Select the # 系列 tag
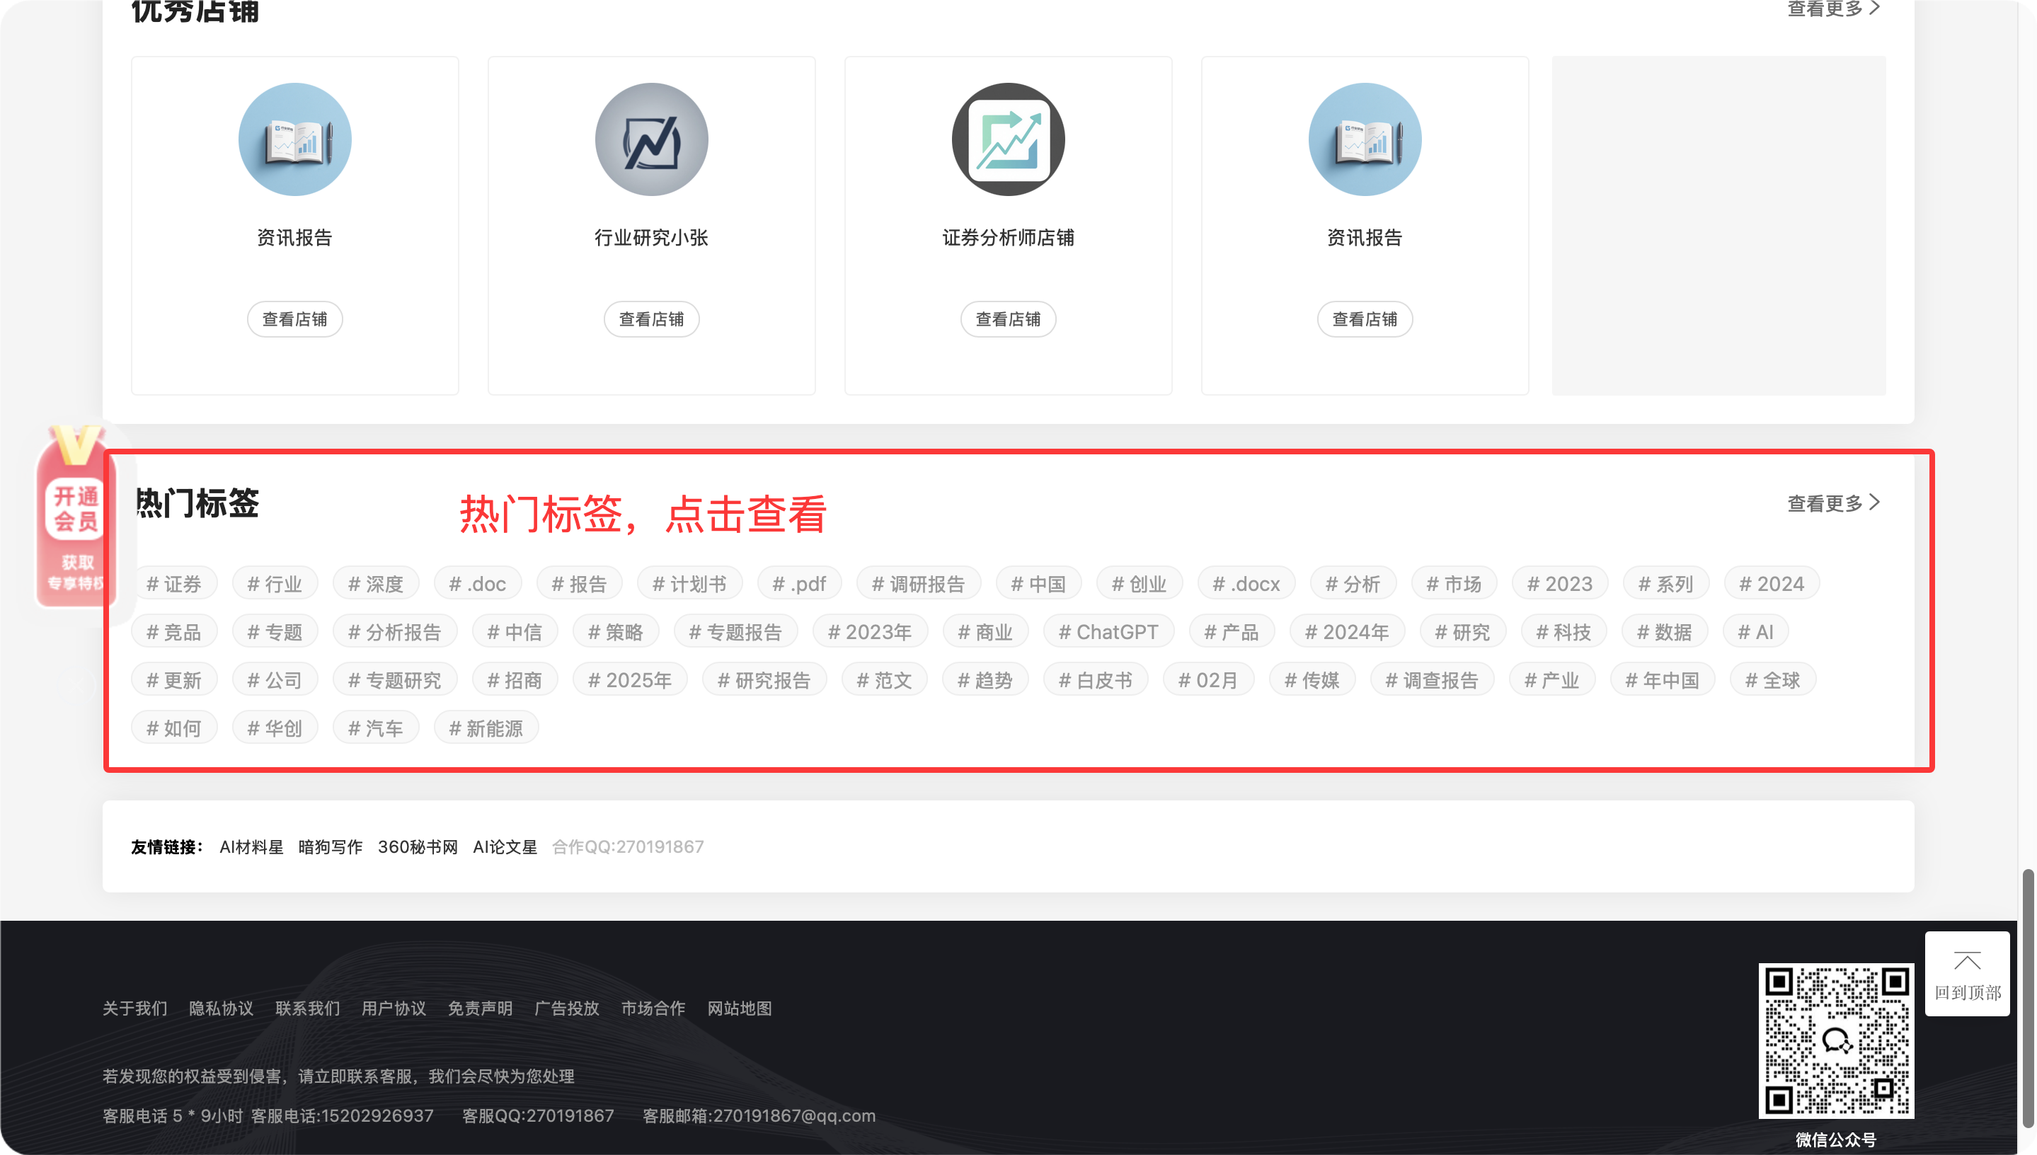The height and width of the screenshot is (1155, 2037). coord(1666,584)
